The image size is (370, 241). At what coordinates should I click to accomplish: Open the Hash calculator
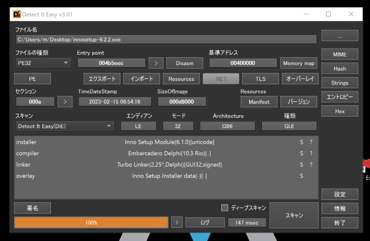(340, 69)
